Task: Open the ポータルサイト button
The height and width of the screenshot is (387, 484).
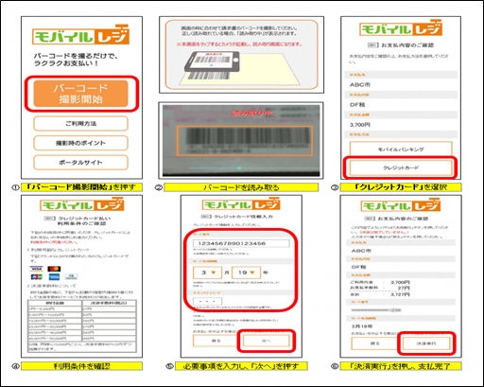Action: [x=80, y=163]
